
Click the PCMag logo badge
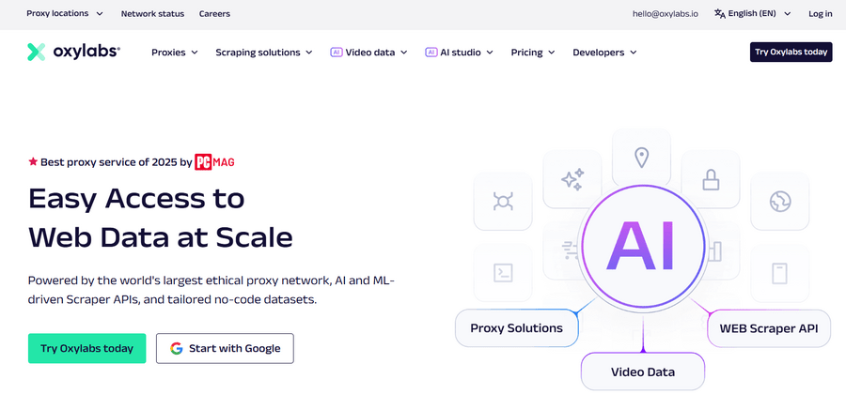(x=214, y=162)
